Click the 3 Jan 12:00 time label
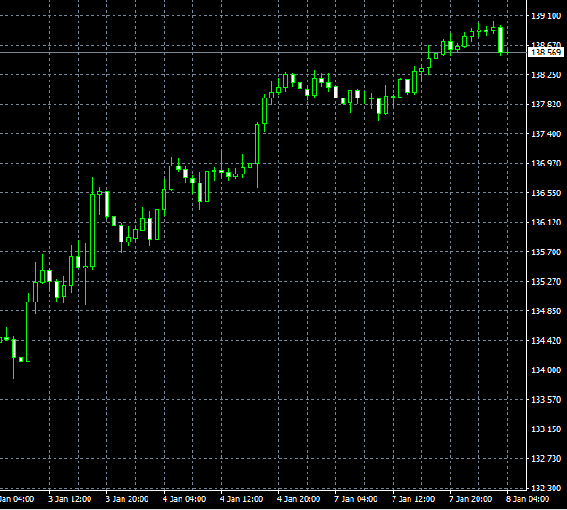 (x=70, y=499)
